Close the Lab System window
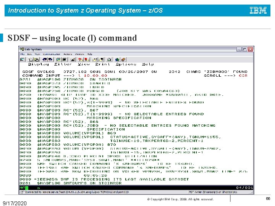The width and height of the screenshot is (275, 206). 251,49
